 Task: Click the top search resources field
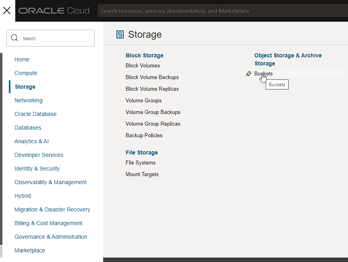tap(221, 11)
